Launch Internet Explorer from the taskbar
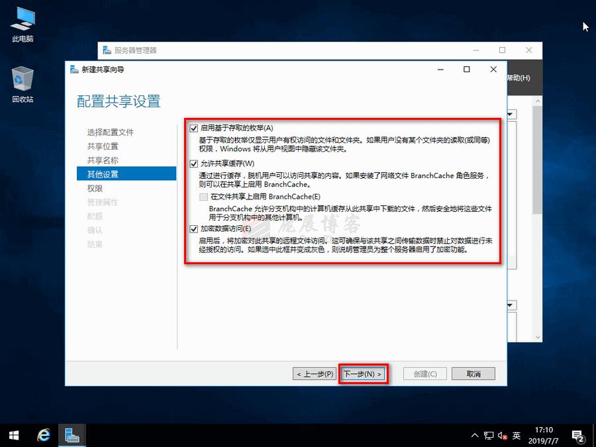The height and width of the screenshot is (447, 596). (43, 435)
